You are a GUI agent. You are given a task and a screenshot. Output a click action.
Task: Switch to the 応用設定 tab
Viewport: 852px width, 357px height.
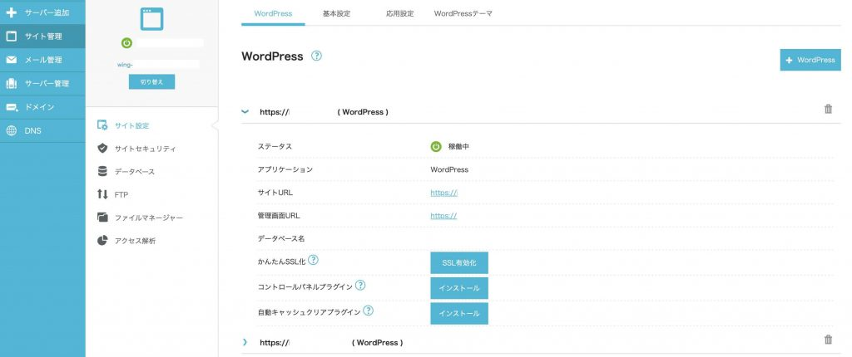[399, 13]
